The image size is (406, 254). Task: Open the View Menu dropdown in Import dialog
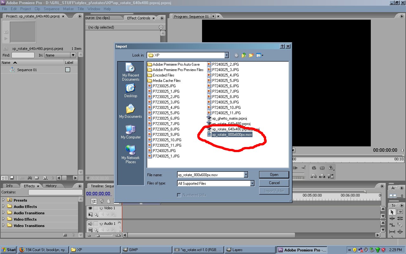[260, 55]
